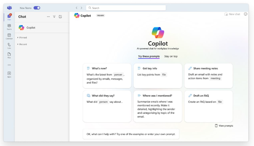Start a new chat with compose icon

point(60,17)
